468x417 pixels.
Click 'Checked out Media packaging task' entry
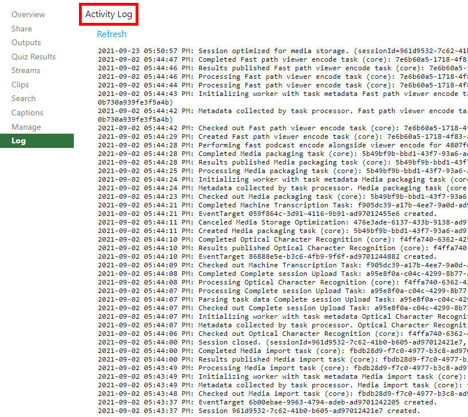(283, 197)
